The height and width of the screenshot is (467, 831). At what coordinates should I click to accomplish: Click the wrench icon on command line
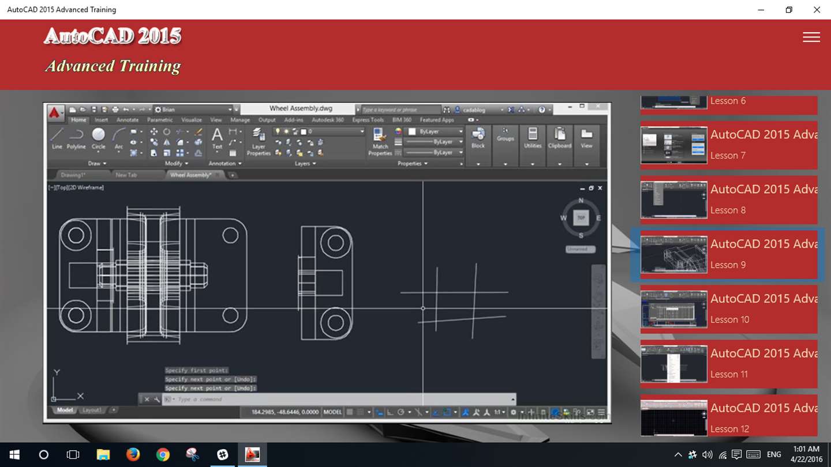pyautogui.click(x=156, y=399)
